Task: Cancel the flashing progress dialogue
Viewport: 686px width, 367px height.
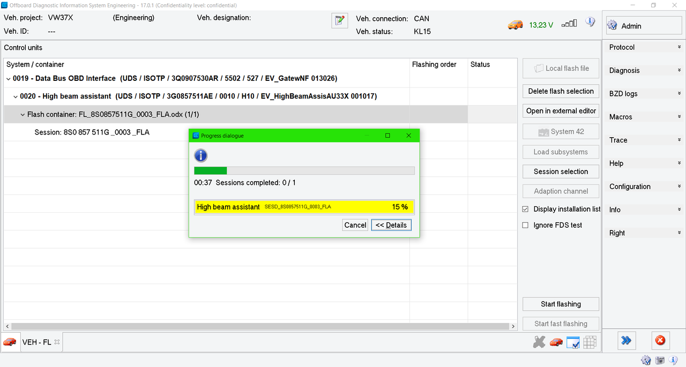Action: tap(355, 225)
